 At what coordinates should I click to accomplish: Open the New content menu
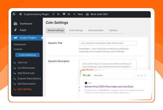coord(80,14)
